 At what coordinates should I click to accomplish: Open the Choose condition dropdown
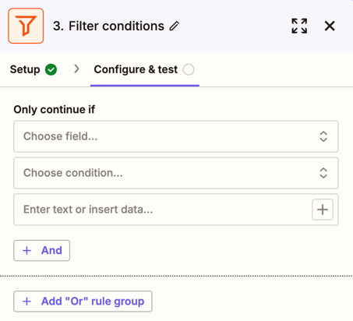pyautogui.click(x=176, y=173)
